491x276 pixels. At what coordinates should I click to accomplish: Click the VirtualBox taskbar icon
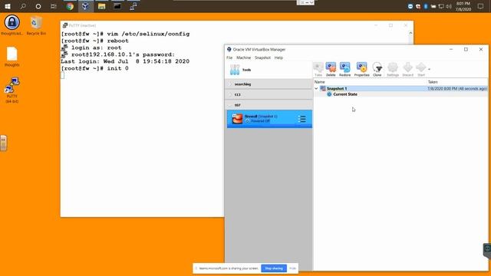click(85, 6)
